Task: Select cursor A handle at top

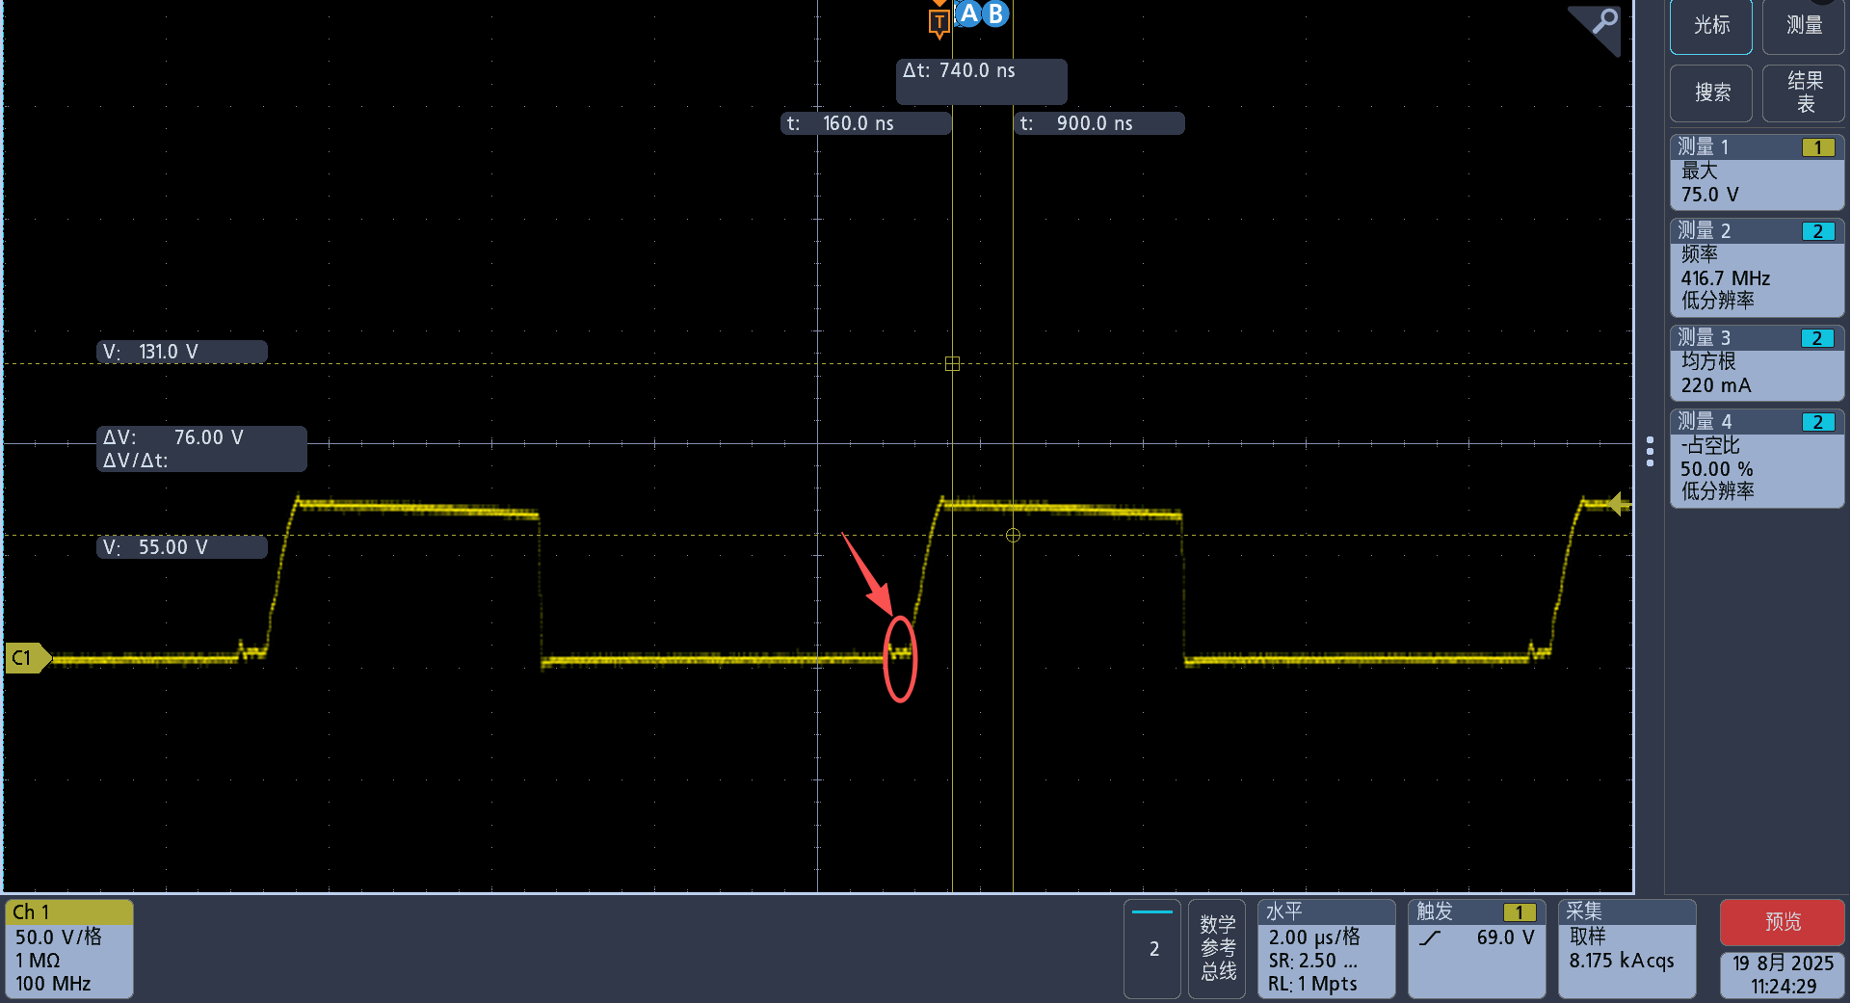Action: tap(968, 13)
